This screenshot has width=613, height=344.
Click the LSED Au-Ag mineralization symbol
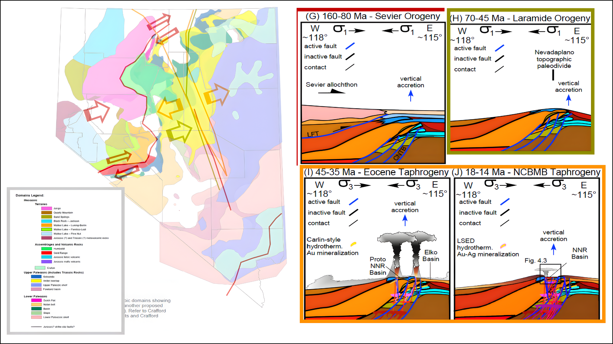coord(503,246)
